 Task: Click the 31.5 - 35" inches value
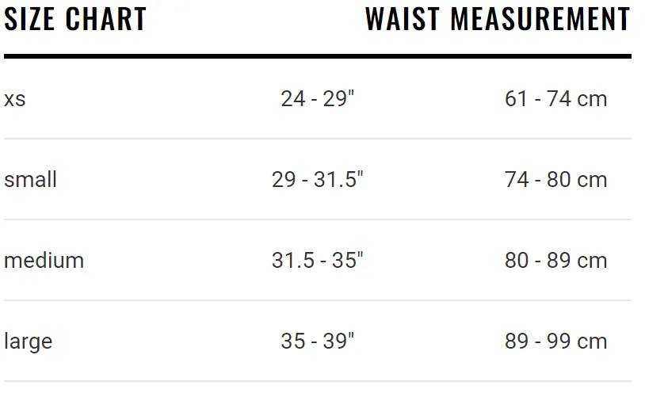point(318,261)
